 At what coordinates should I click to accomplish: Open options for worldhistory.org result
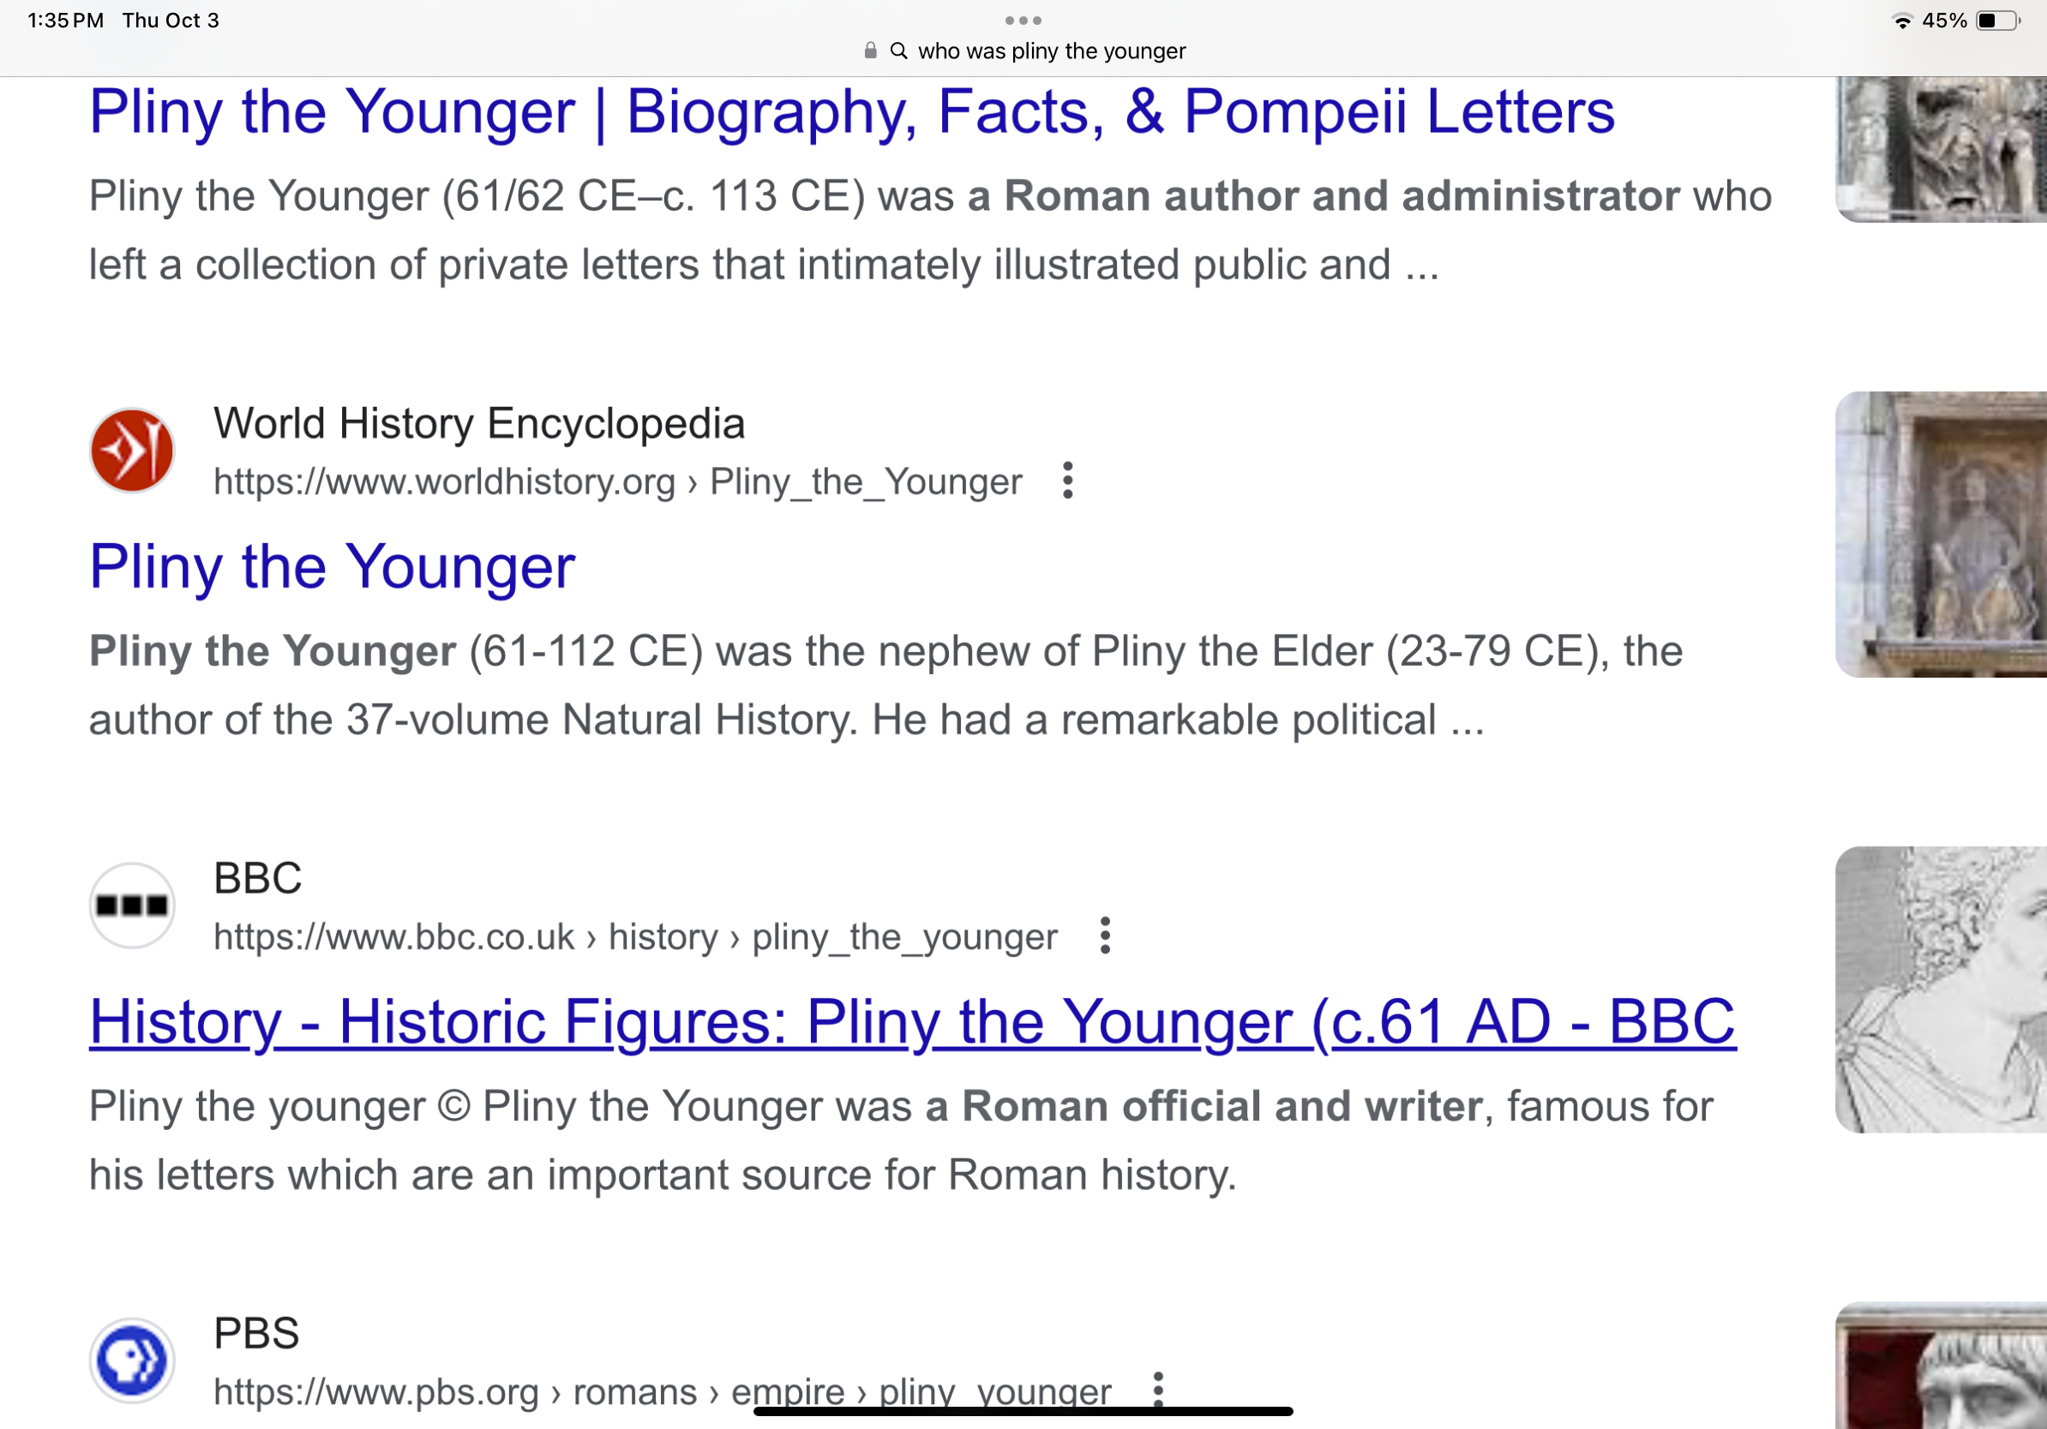1067,481
